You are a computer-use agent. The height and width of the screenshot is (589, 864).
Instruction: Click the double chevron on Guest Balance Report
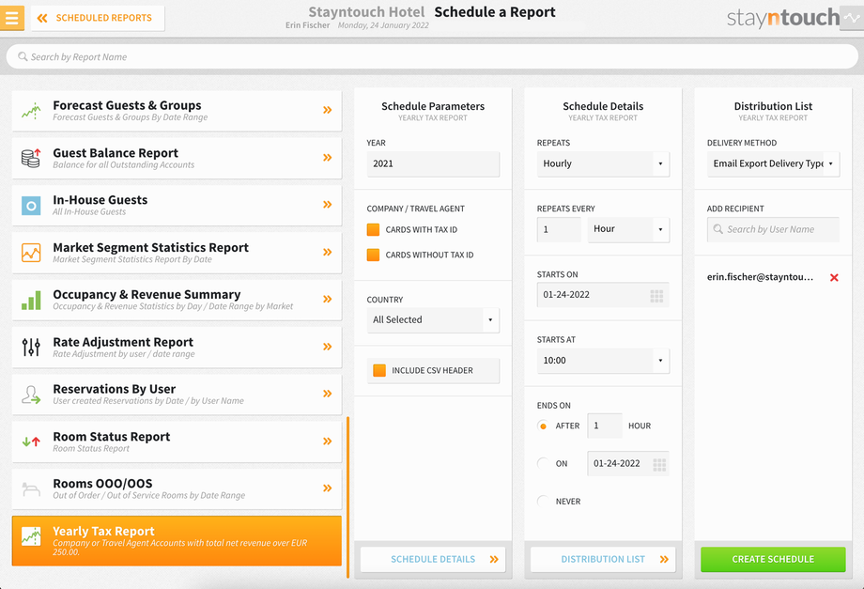click(x=328, y=158)
